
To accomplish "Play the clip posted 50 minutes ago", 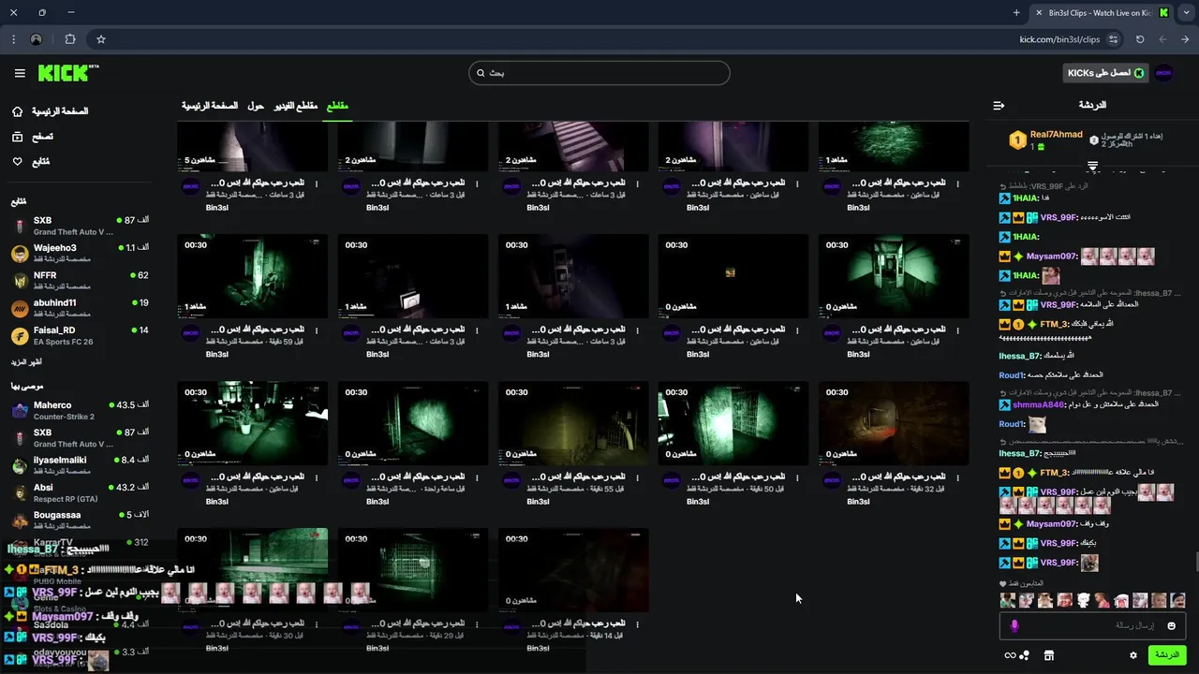I will point(733,423).
